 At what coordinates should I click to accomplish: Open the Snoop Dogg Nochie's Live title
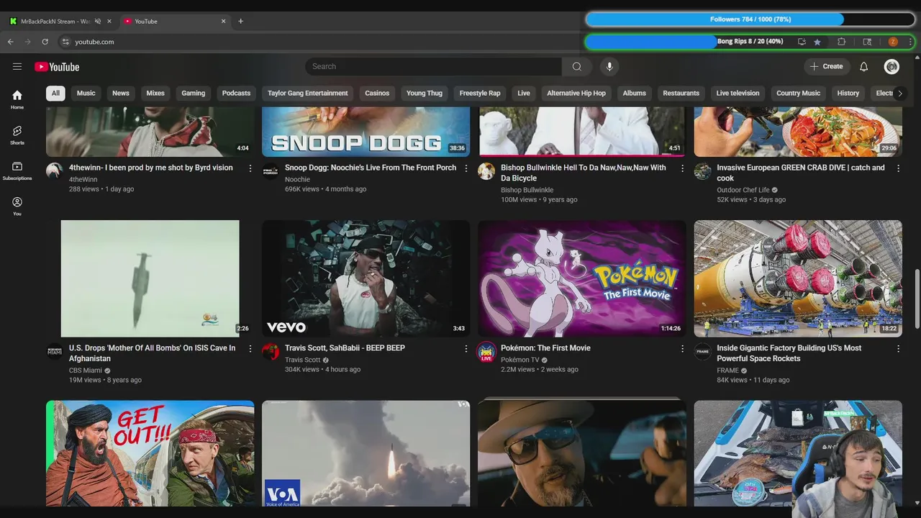point(371,168)
